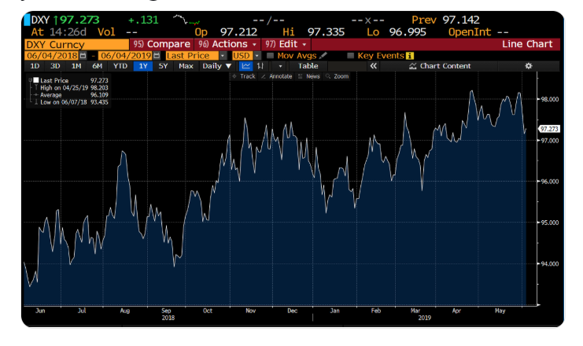Click the Chart Content chart icon
The width and height of the screenshot is (583, 346).
pos(412,66)
